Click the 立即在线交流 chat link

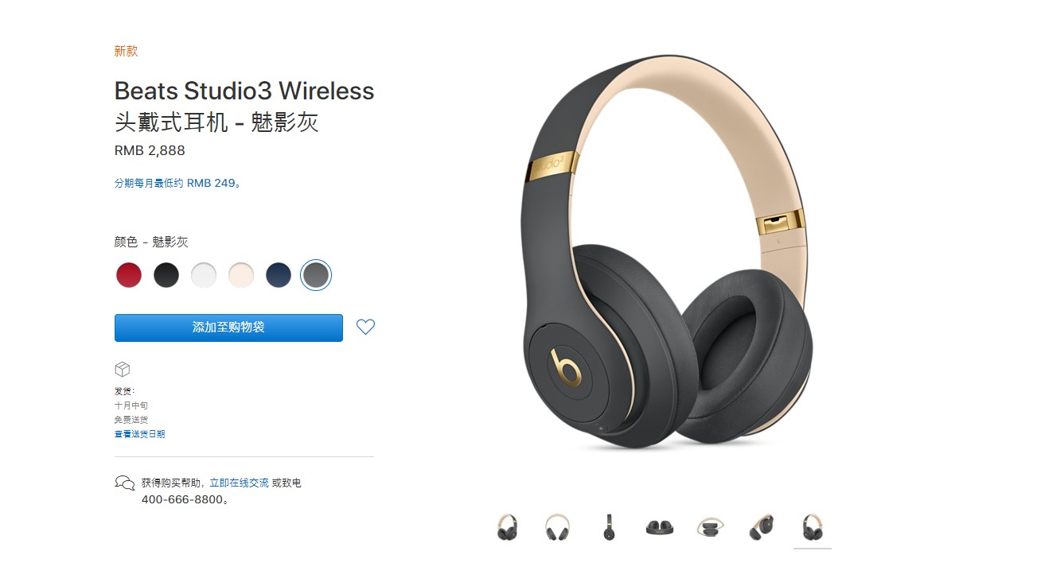(x=239, y=483)
